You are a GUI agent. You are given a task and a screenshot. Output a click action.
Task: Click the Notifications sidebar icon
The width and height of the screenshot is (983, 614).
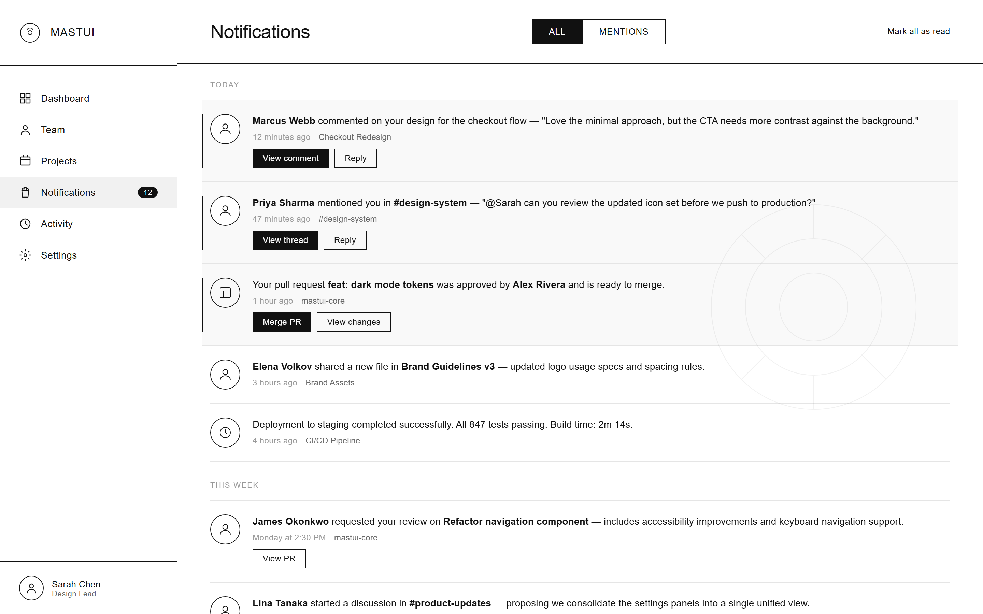coord(25,192)
